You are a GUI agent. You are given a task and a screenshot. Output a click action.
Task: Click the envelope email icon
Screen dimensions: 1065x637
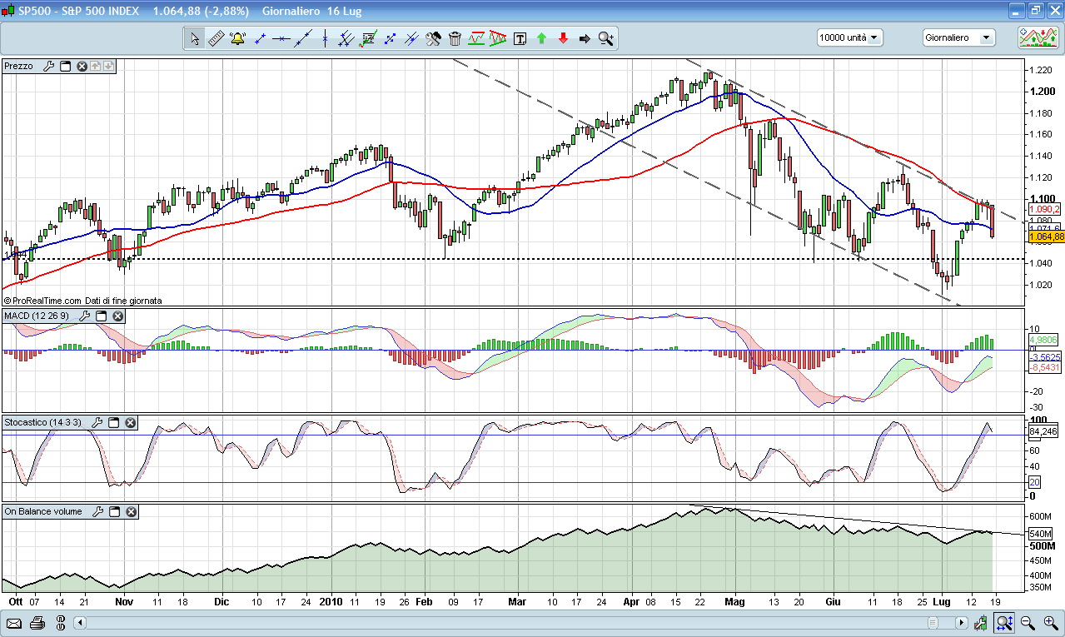[14, 623]
